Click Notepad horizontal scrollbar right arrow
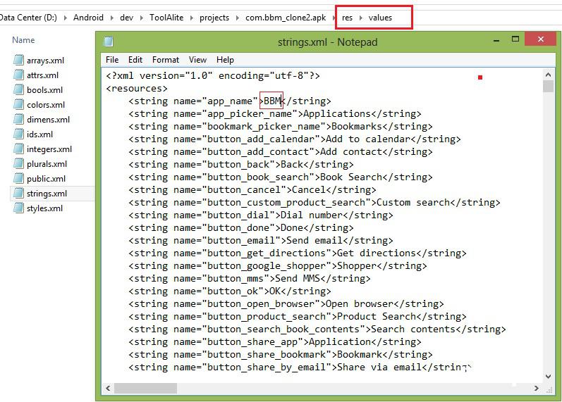562x402 pixels. [x=536, y=388]
